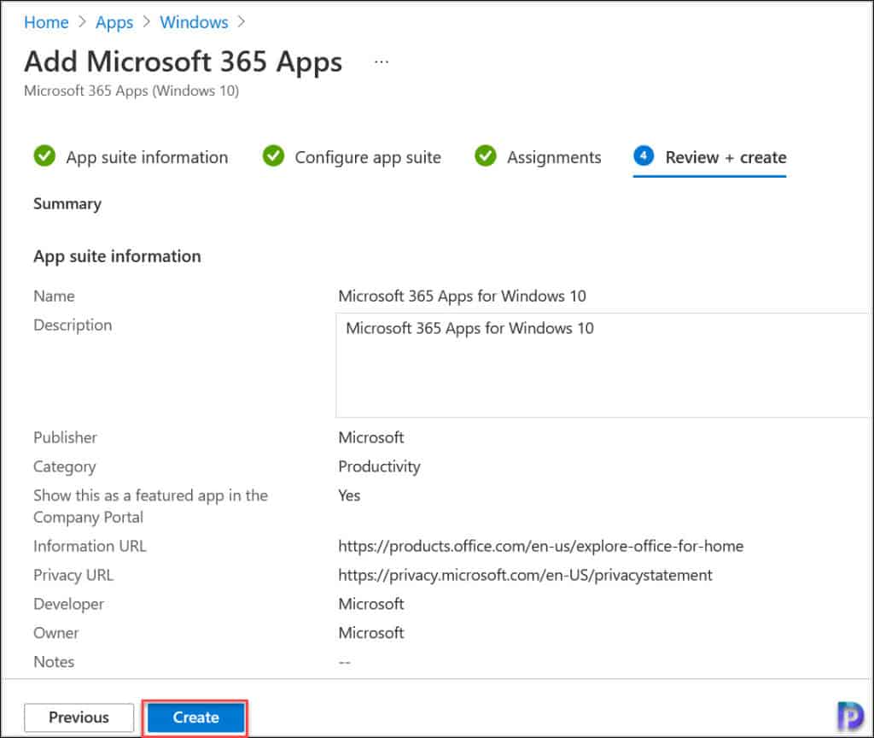Click the Information URL label
Viewport: 874px width, 738px height.
click(90, 546)
